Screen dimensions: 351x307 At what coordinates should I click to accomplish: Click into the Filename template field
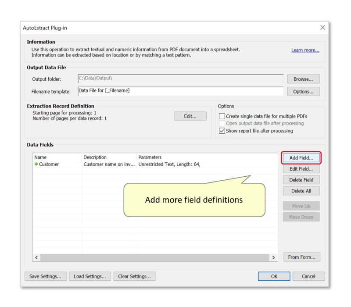[175, 91]
